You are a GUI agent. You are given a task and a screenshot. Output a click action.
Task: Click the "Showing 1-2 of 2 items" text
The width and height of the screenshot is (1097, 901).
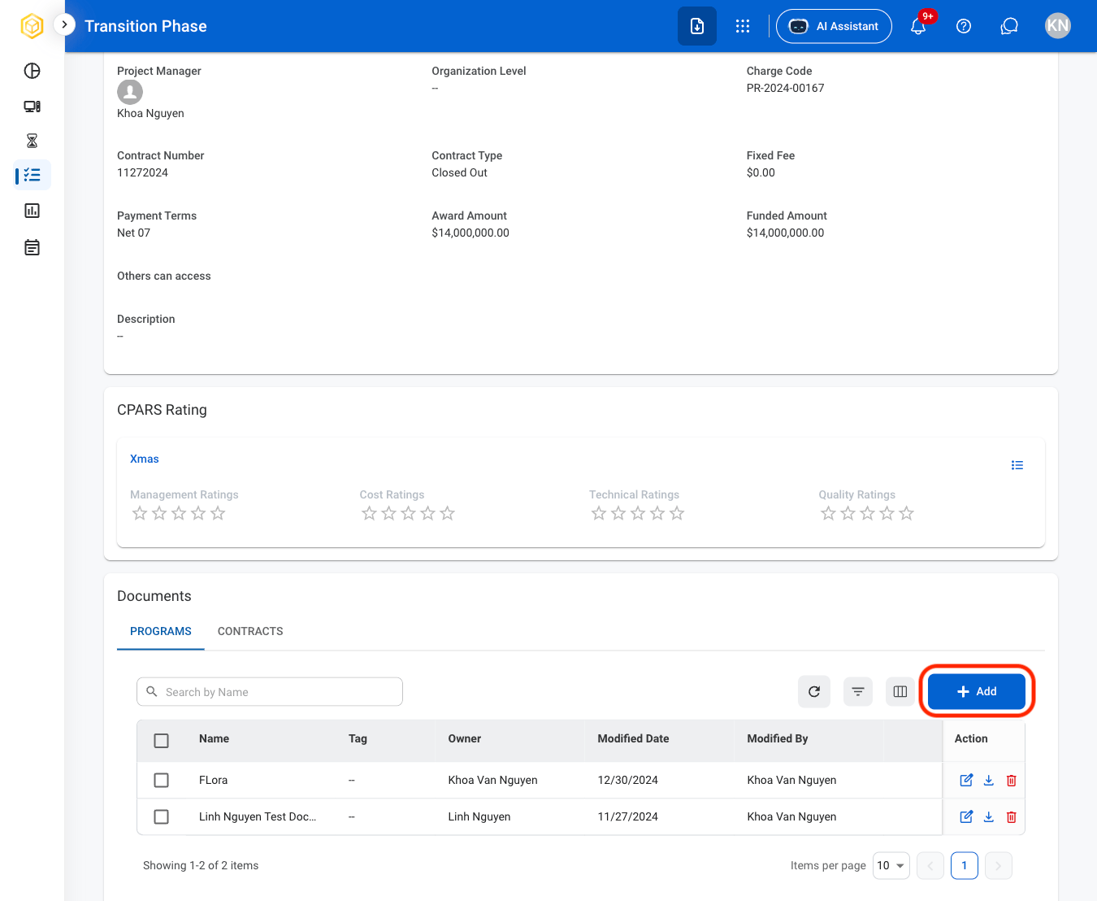pos(201,865)
